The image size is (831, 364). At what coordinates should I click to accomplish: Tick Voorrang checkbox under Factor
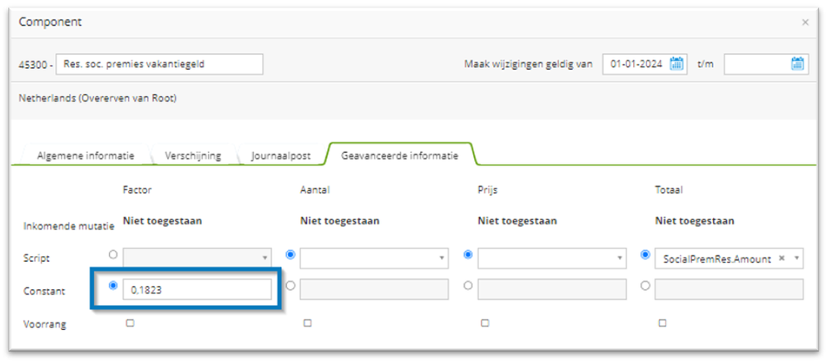[130, 323]
